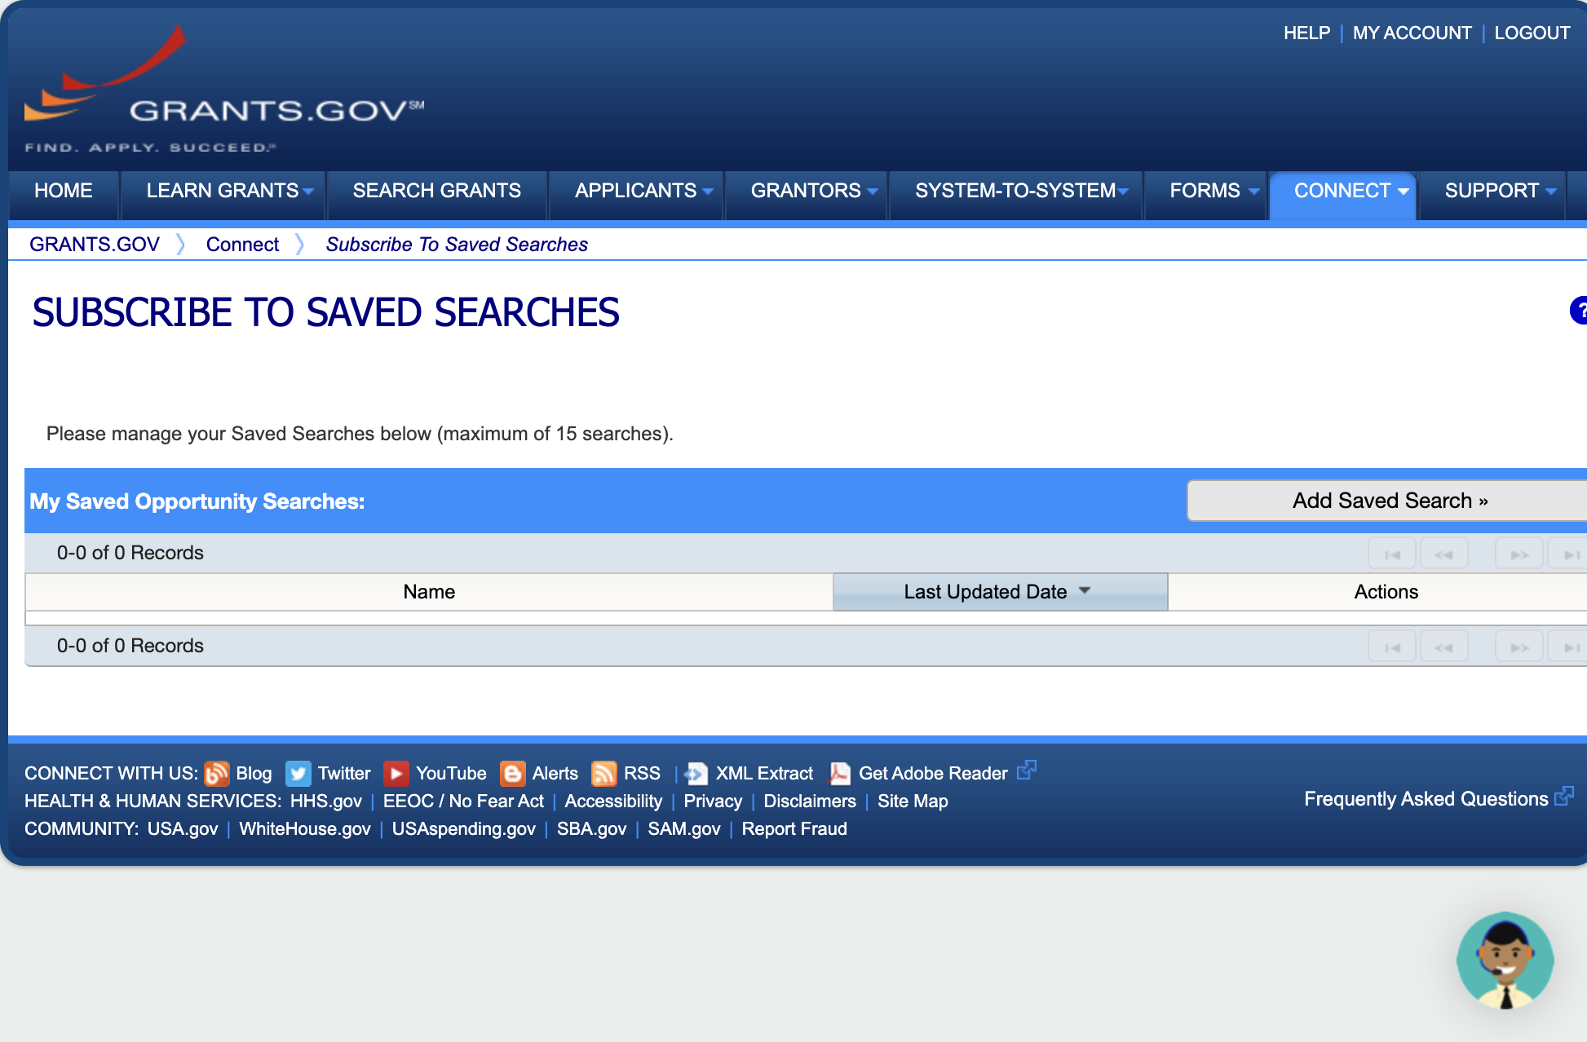Screen dimensions: 1587x1042
Task: Click the Twitter bird icon
Action: [x=298, y=773]
